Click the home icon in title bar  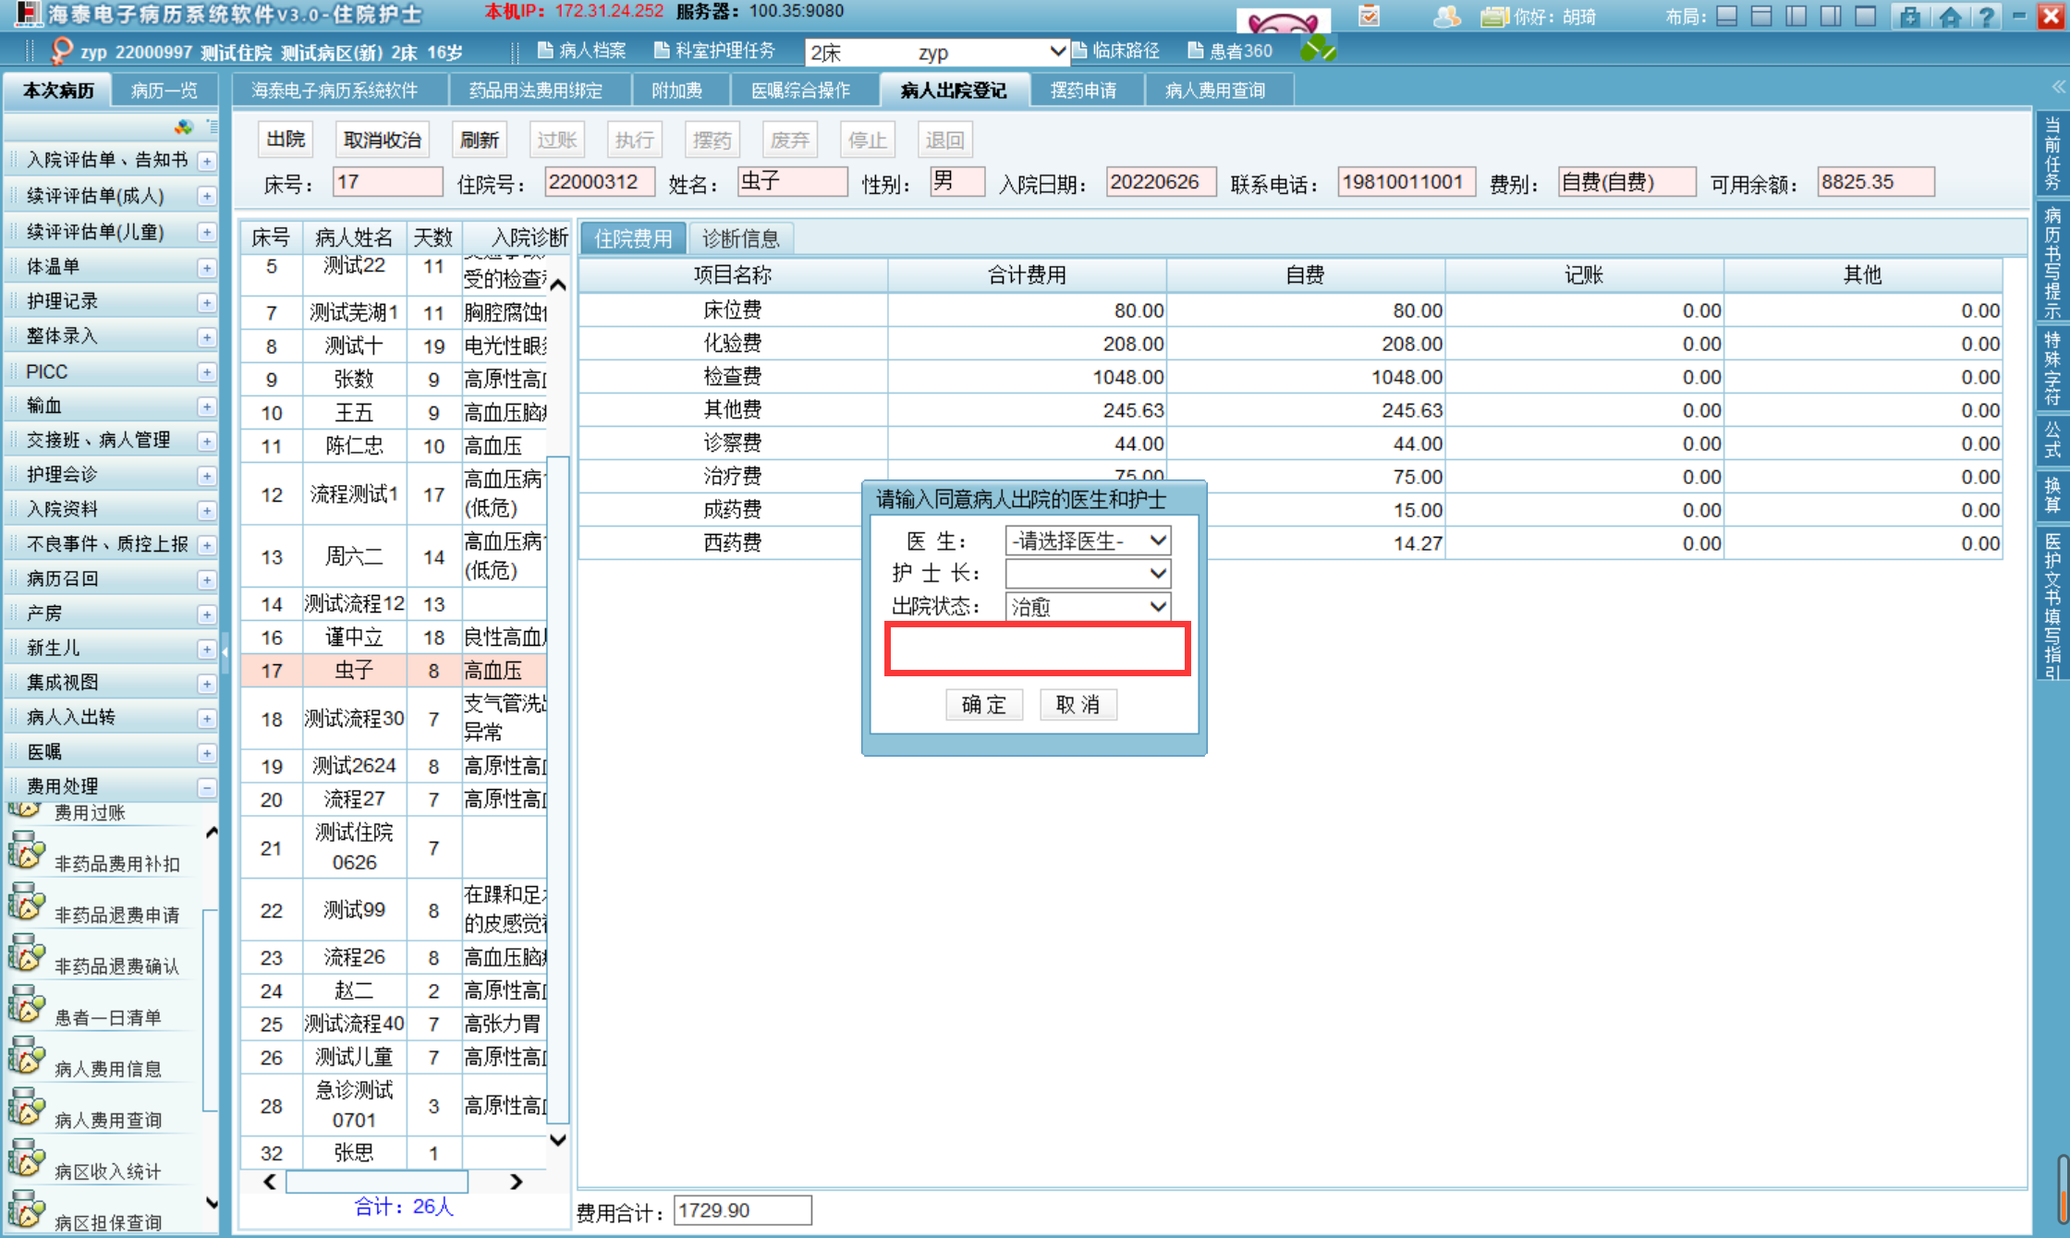[1950, 17]
